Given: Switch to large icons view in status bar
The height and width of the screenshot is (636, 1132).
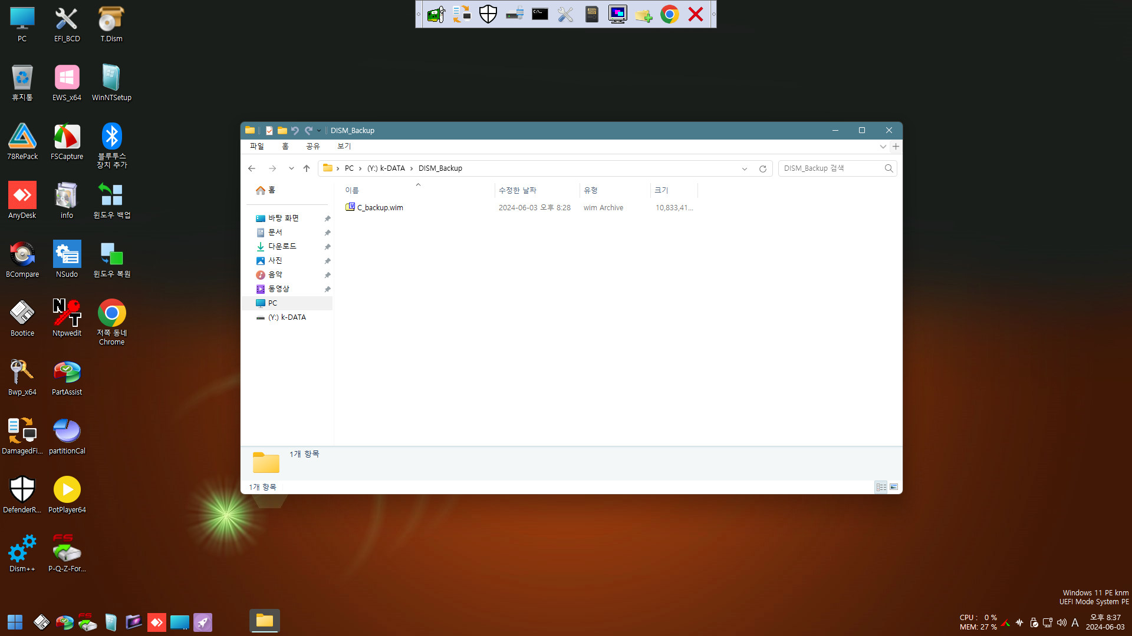Looking at the screenshot, I should tap(894, 487).
